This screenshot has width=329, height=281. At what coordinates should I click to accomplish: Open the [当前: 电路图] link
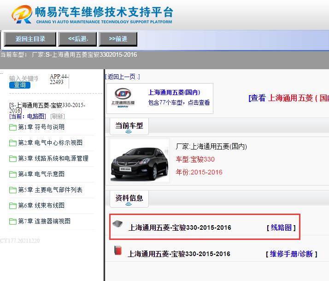point(28,116)
